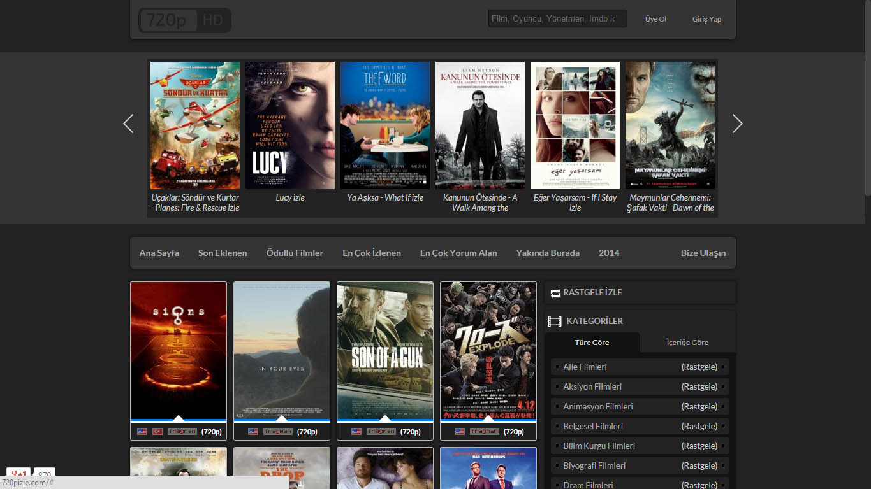
Task: Show next movies with right carousel arrow
Action: click(737, 124)
